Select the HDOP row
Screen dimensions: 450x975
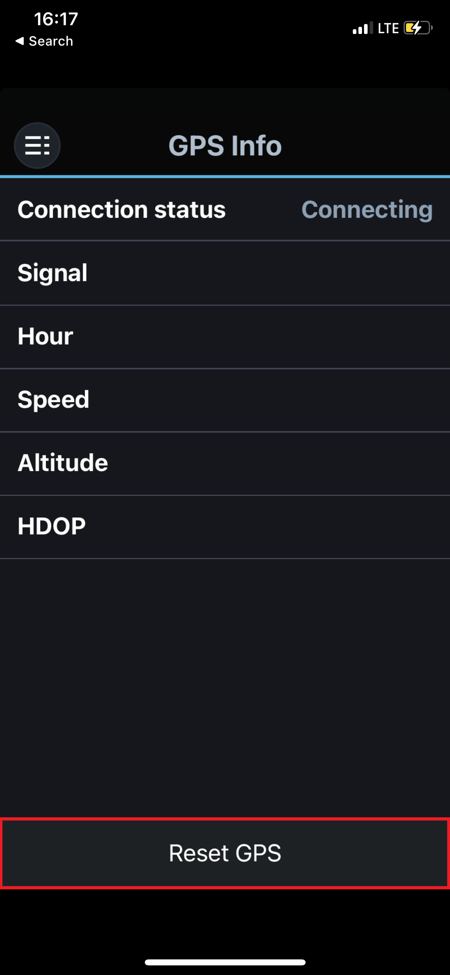[x=225, y=526]
